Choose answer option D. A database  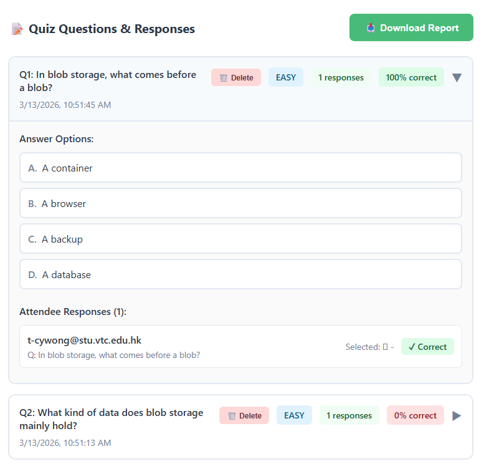240,274
